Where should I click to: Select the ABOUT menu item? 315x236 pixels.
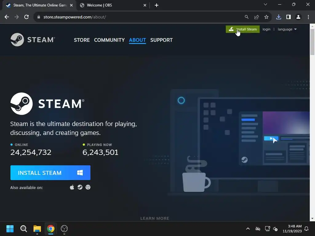click(138, 40)
